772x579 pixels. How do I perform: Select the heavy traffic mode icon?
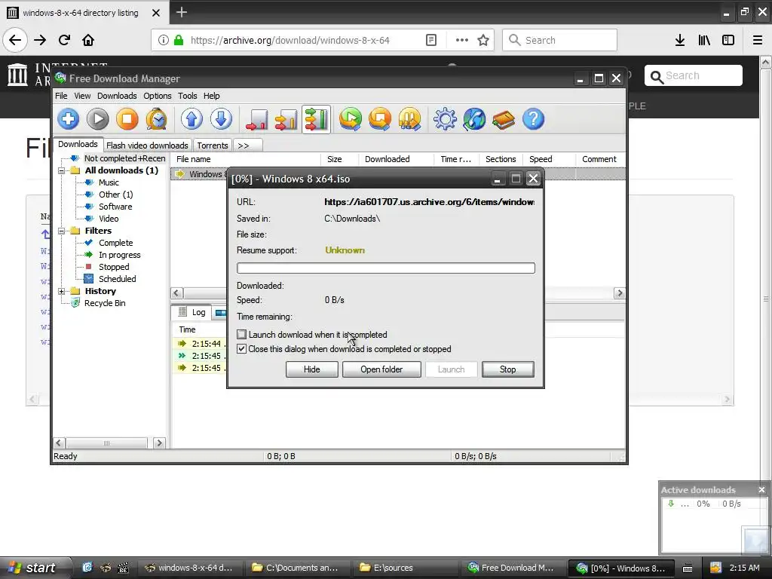(x=316, y=119)
